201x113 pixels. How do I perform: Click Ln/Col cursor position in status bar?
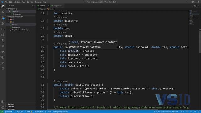[162, 112]
